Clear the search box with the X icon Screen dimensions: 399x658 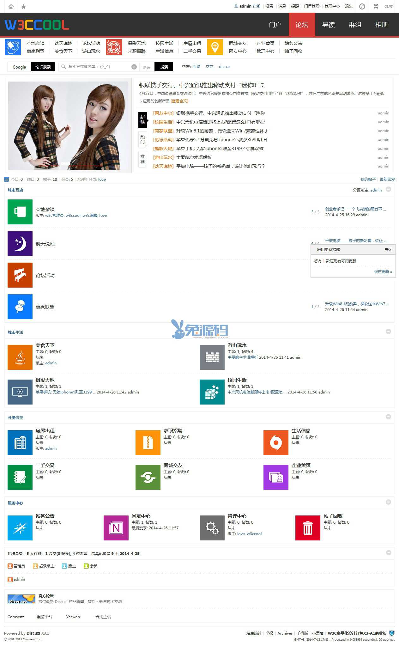(x=134, y=67)
